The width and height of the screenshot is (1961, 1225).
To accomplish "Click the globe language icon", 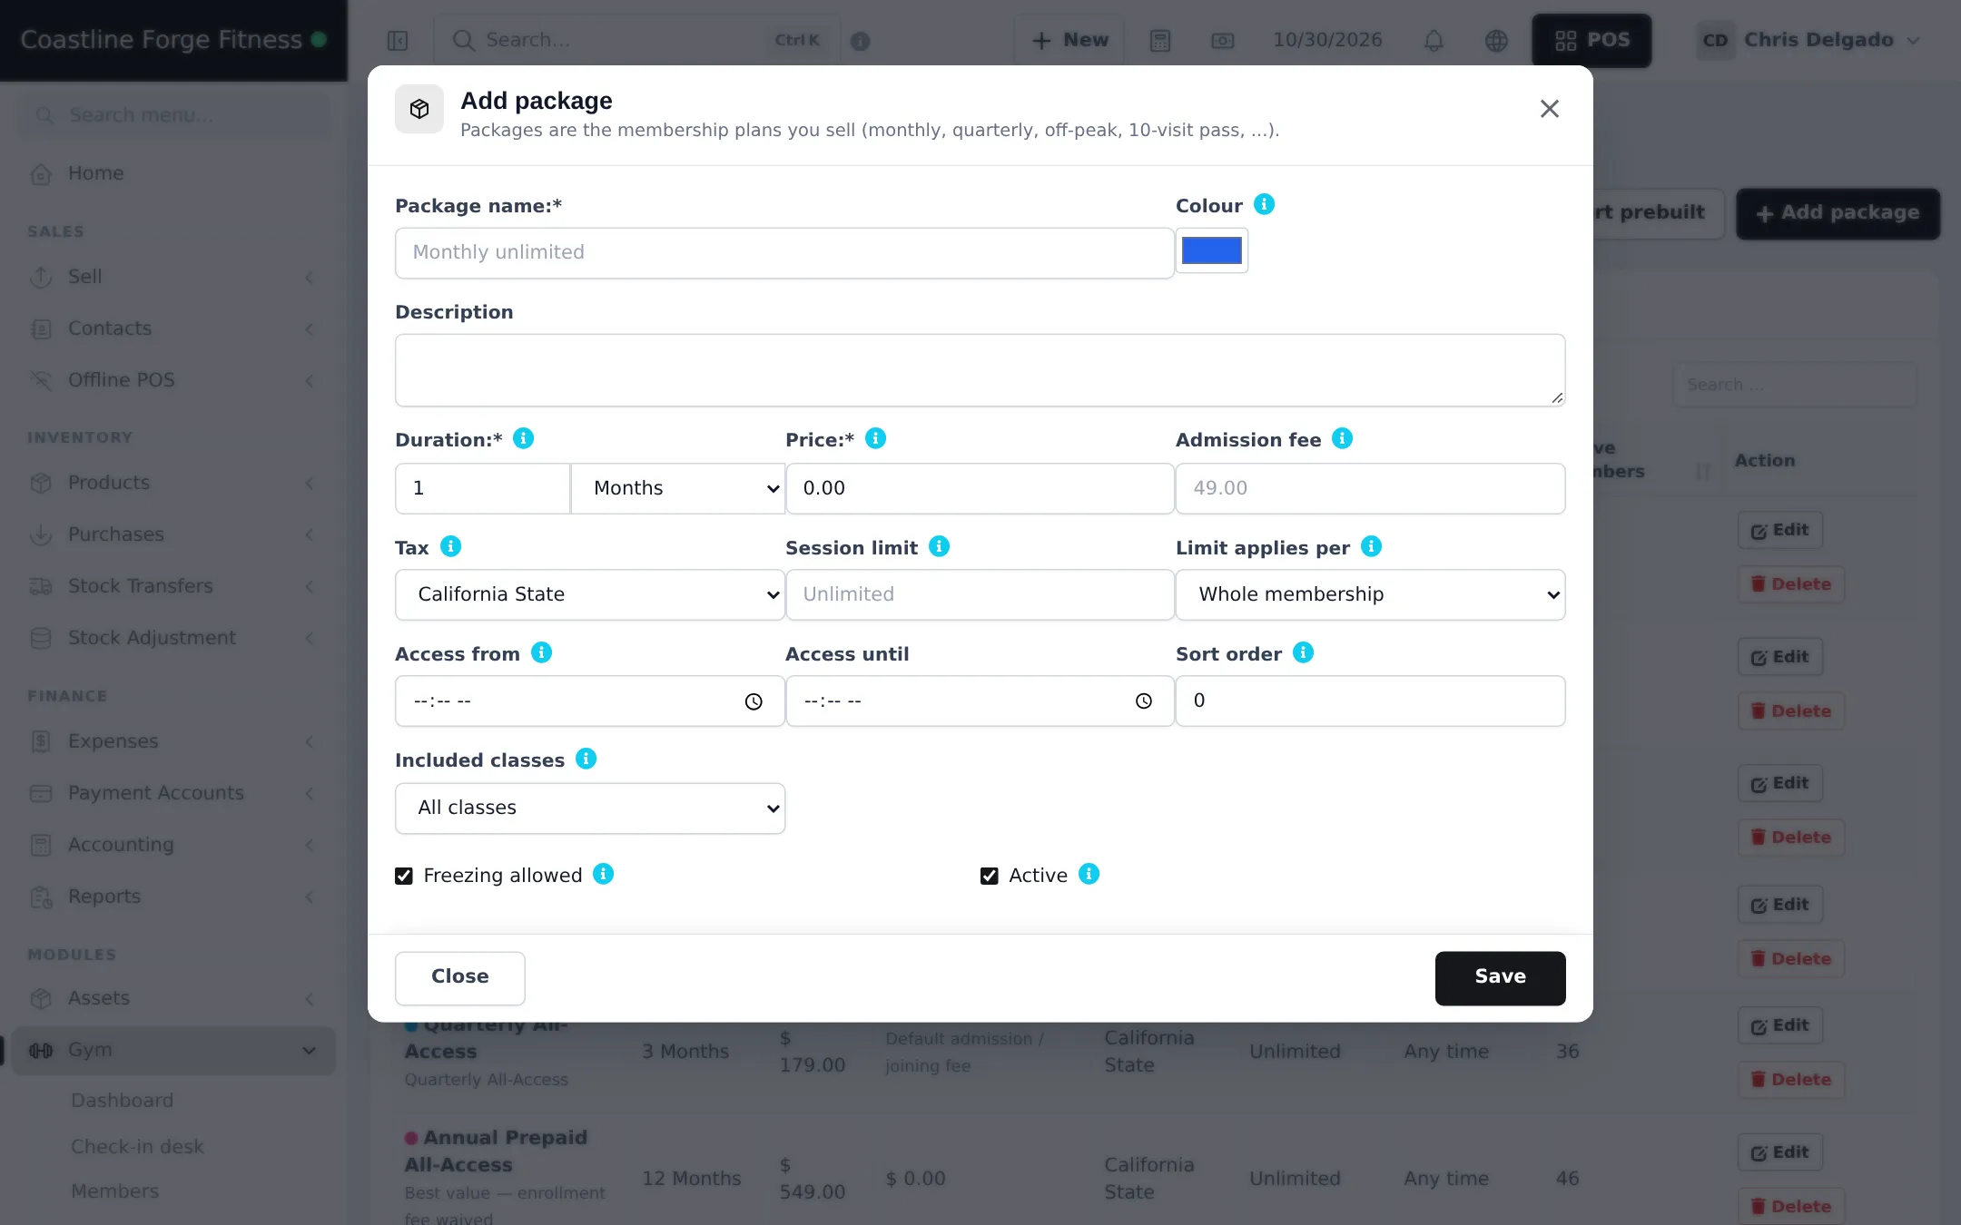I will pyautogui.click(x=1496, y=41).
